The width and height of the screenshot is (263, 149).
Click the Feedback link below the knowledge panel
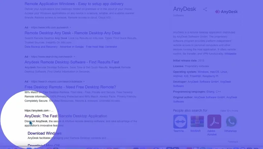point(233,141)
